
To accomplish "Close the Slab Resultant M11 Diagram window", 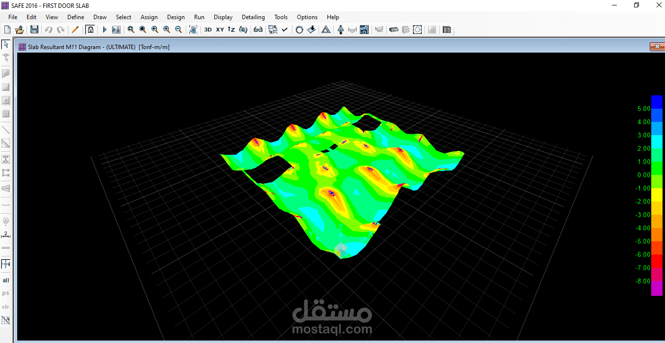I will pyautogui.click(x=657, y=47).
